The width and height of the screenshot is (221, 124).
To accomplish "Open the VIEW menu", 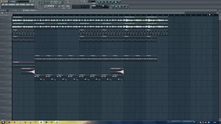I will (x=17, y=4).
